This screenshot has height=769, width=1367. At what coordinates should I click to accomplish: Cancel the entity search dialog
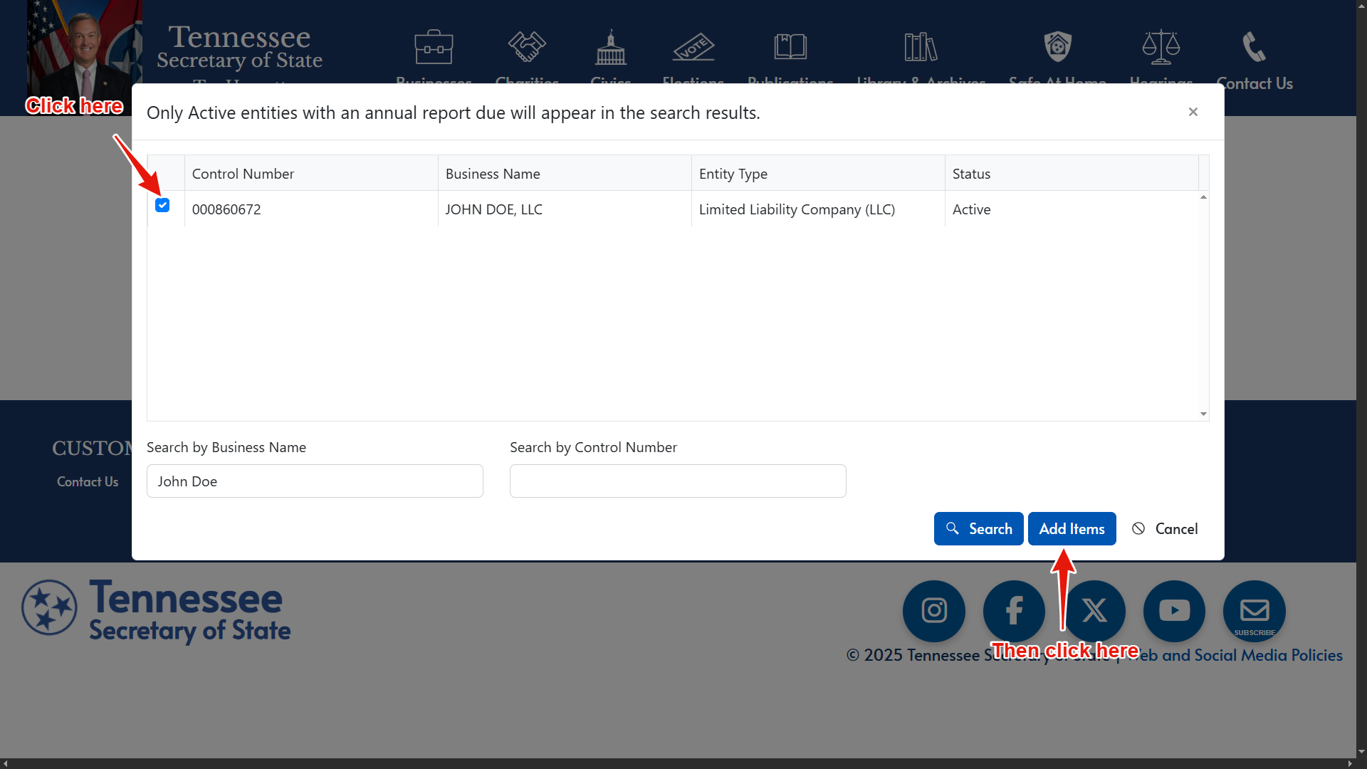tap(1165, 529)
